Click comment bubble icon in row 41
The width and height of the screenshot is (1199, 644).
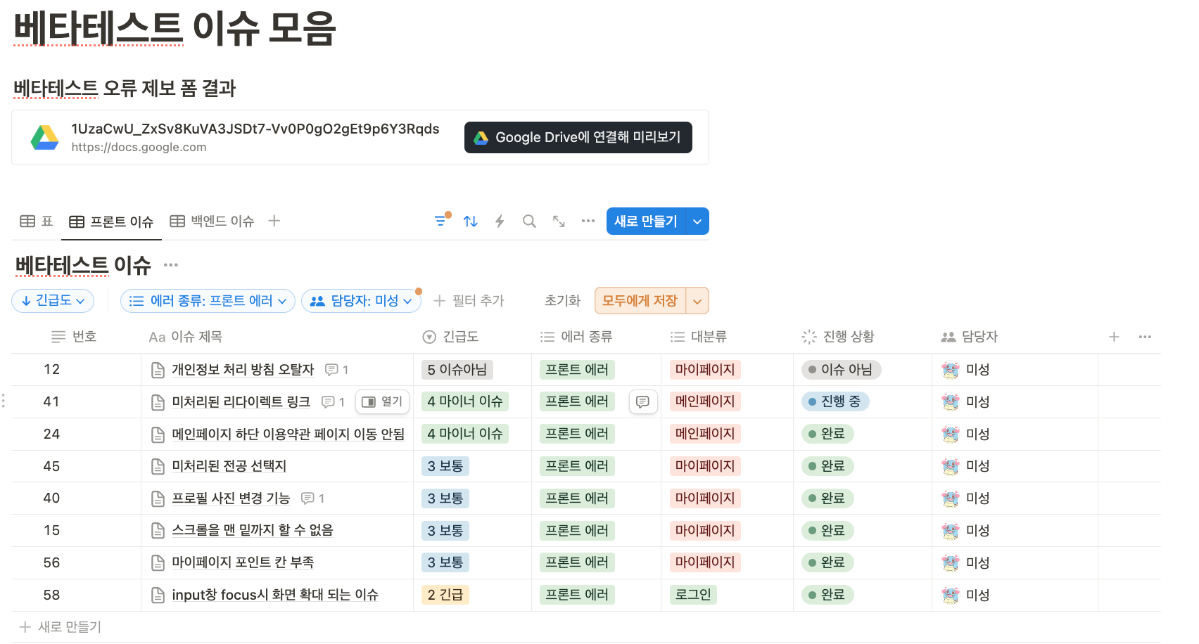(x=642, y=401)
